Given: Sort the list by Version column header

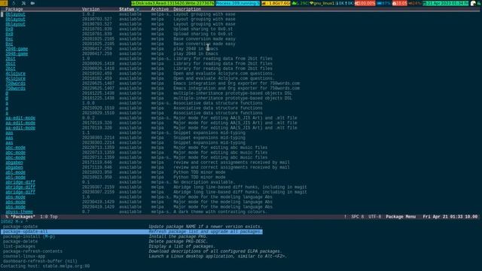Looking at the screenshot, I should click(90, 9).
